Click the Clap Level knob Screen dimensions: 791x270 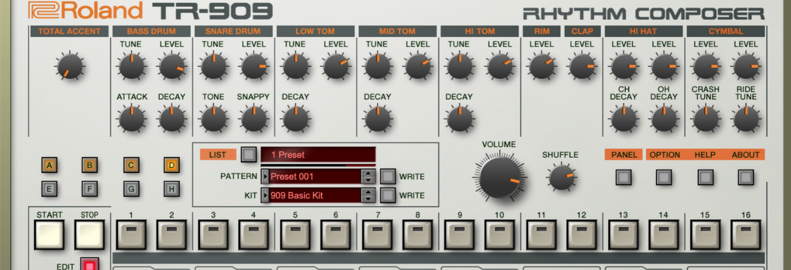582,67
